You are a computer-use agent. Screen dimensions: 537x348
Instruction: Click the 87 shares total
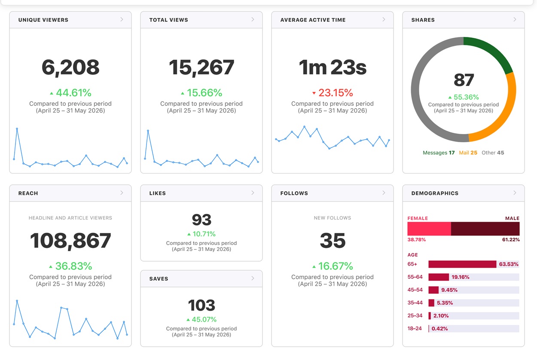point(464,80)
